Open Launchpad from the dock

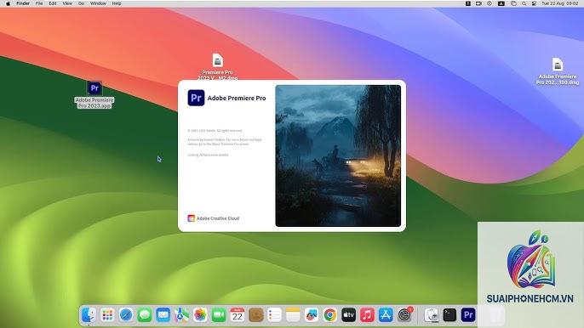click(x=107, y=315)
